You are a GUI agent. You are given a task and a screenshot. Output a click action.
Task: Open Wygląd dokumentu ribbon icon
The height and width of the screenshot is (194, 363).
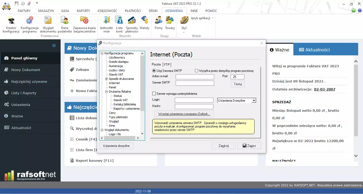click(x=48, y=21)
